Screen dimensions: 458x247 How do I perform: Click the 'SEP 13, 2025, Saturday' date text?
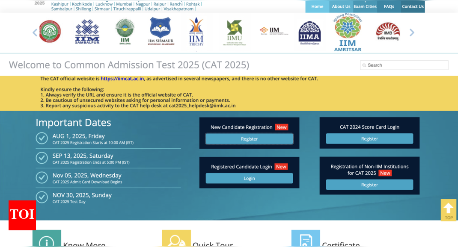(83, 156)
